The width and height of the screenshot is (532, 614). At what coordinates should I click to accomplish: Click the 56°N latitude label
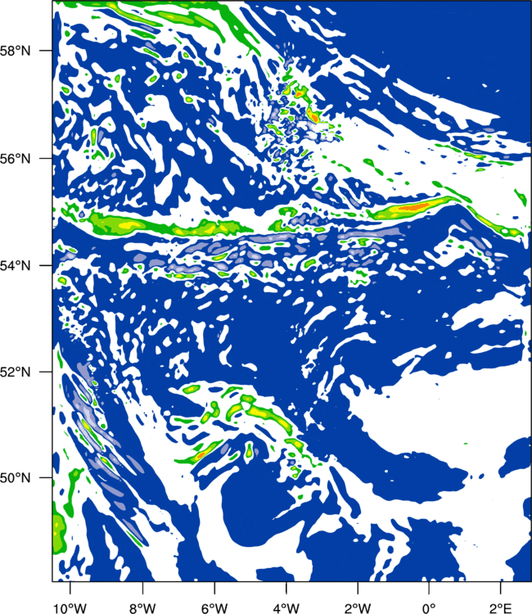[16, 159]
